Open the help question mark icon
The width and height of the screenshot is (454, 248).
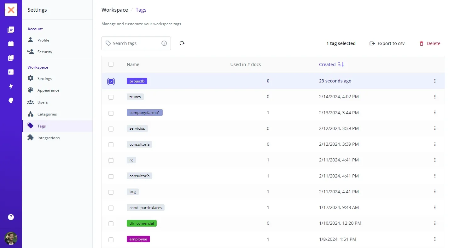point(11,217)
